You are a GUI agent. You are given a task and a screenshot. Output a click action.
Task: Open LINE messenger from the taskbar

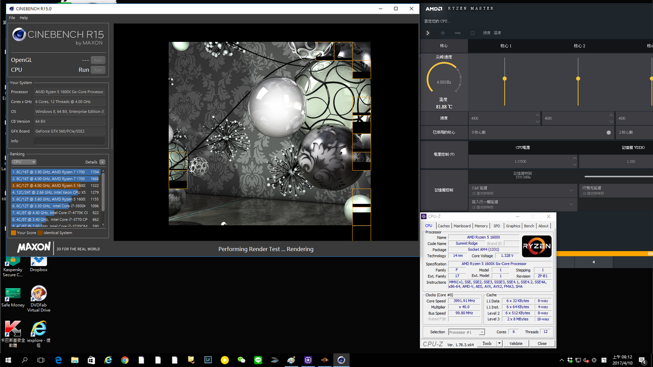coord(258,360)
